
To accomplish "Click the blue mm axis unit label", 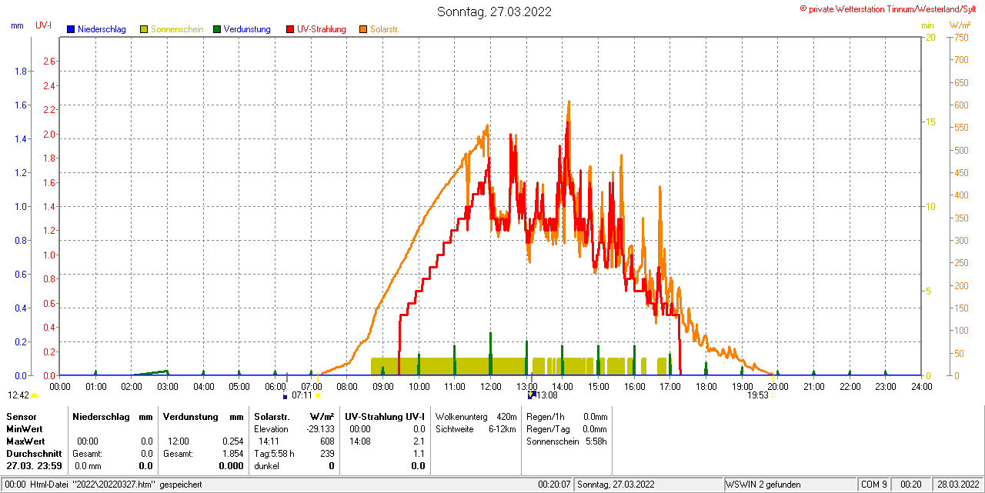I will pyautogui.click(x=17, y=25).
